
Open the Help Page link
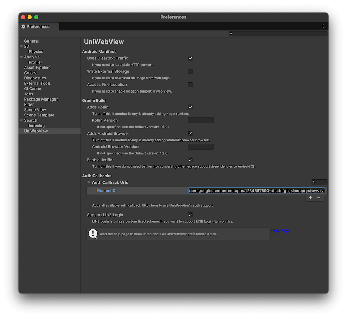point(281,230)
